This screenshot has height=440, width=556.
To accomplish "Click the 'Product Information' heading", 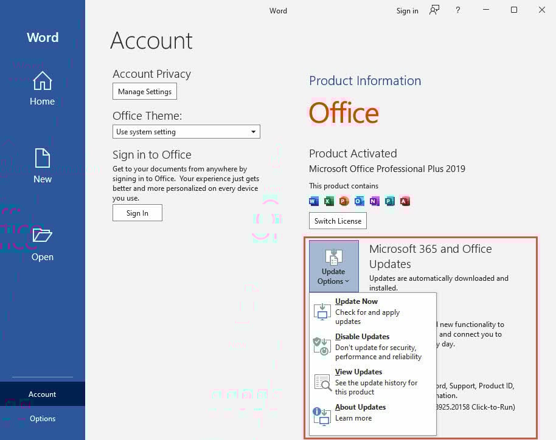I will click(365, 81).
